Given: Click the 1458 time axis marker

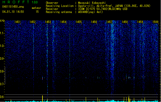Looking at the screenshot, I should pos(125,22).
